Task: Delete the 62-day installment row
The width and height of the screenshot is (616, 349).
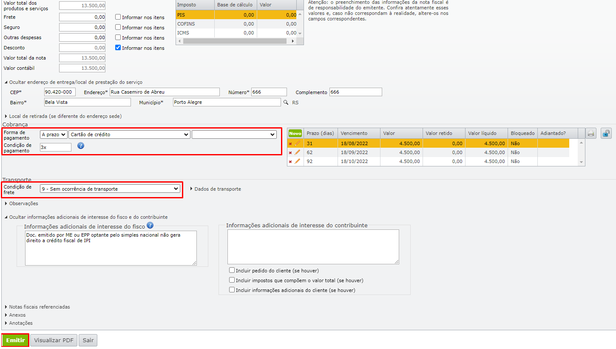Action: pos(290,153)
